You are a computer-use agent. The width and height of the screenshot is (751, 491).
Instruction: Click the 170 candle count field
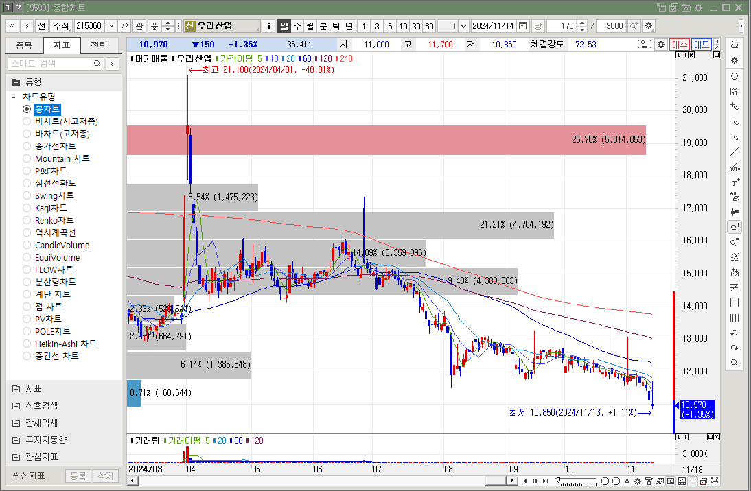click(x=562, y=26)
